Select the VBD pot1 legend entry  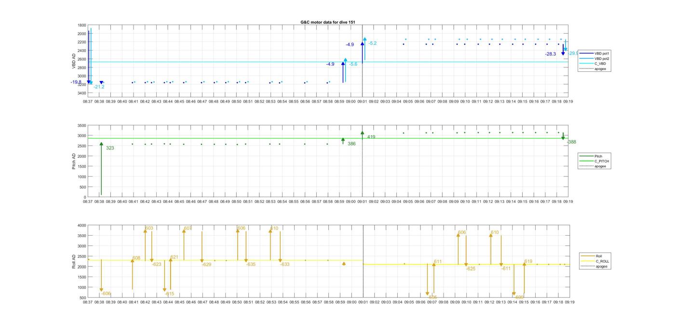pos(594,53)
